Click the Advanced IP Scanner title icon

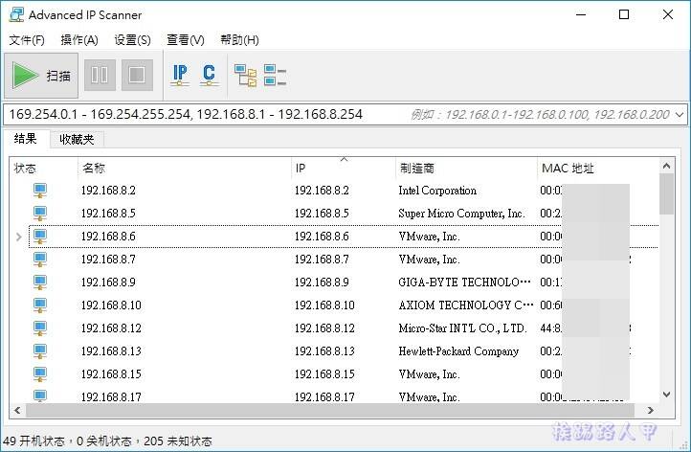tap(16, 14)
